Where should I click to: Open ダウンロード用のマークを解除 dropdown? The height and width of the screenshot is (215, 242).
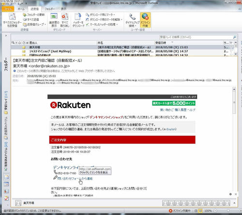pos(104,19)
